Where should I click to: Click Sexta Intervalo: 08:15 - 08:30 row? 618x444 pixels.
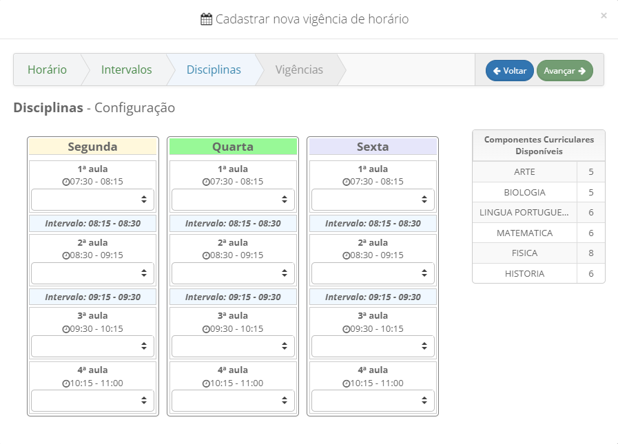pyautogui.click(x=373, y=224)
